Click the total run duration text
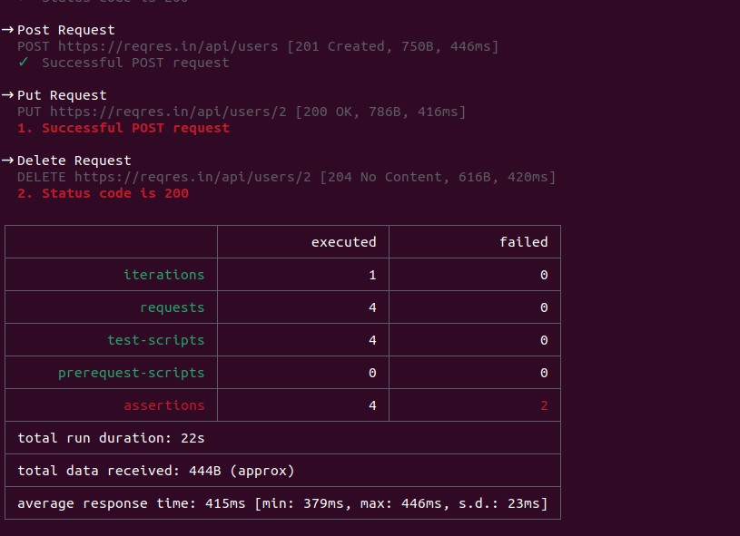This screenshot has height=536, width=740. pos(111,438)
